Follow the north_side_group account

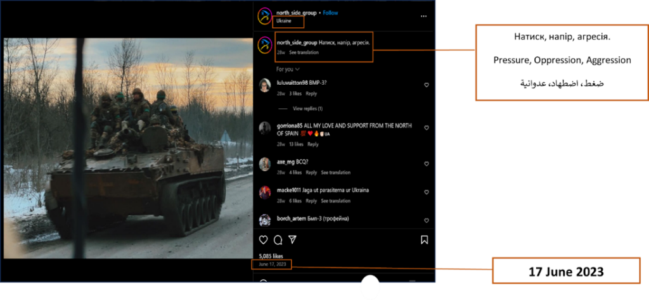[x=331, y=13]
